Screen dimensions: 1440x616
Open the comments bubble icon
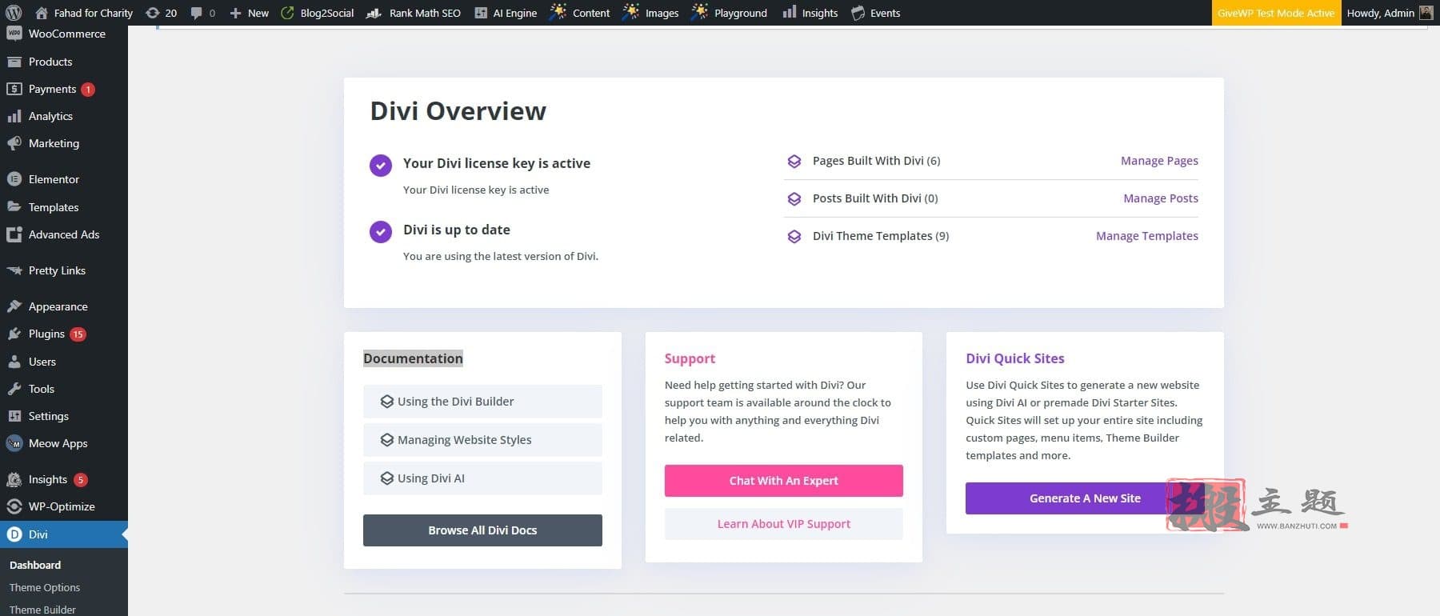pyautogui.click(x=197, y=13)
